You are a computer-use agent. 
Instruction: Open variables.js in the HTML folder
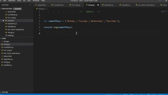tap(8, 65)
